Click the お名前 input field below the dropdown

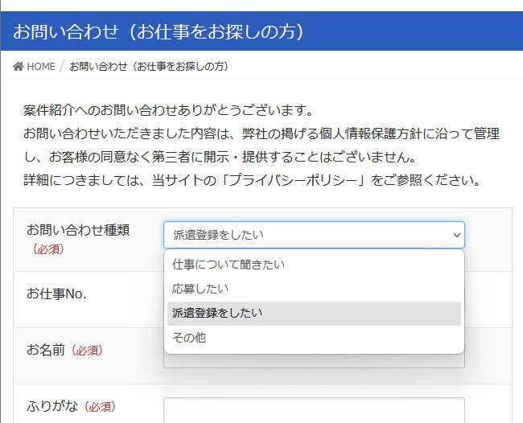(x=314, y=361)
